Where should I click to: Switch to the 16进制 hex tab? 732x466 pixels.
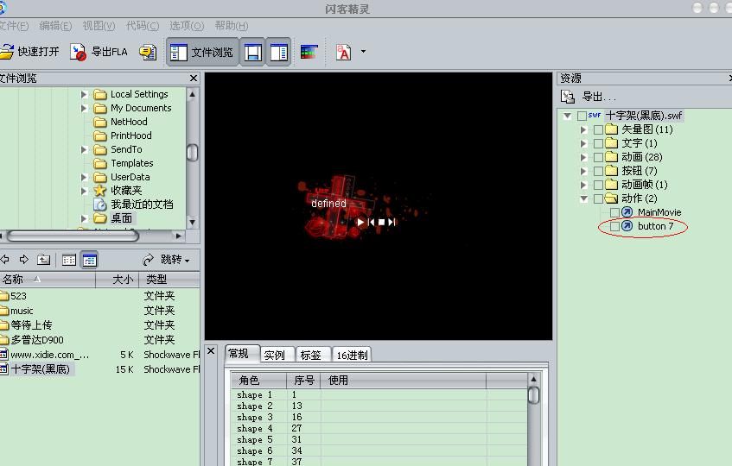tap(352, 355)
